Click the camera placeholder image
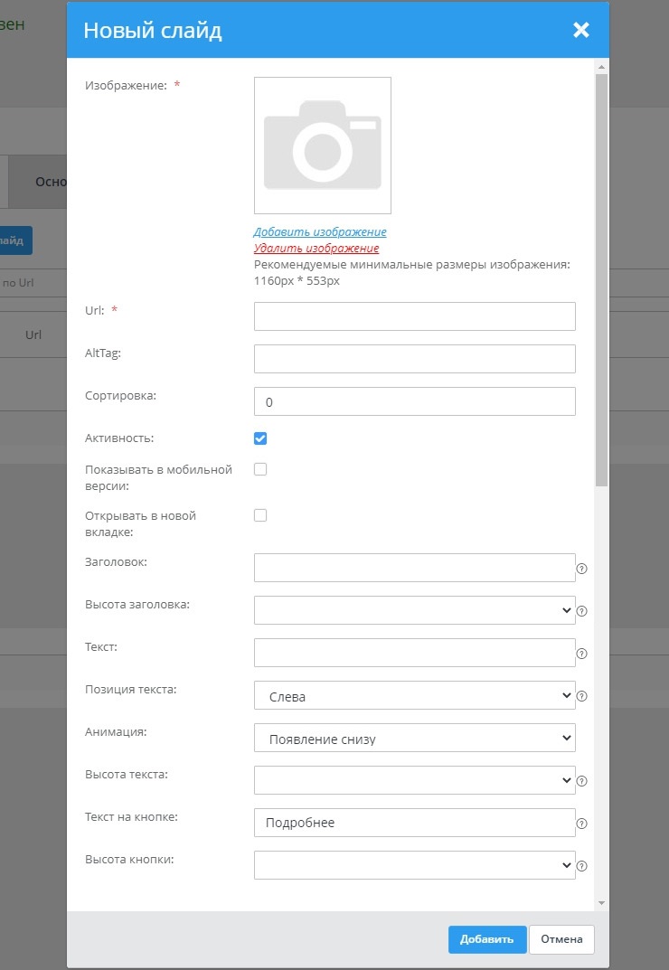Viewport: 669px width, 970px height. click(x=323, y=146)
